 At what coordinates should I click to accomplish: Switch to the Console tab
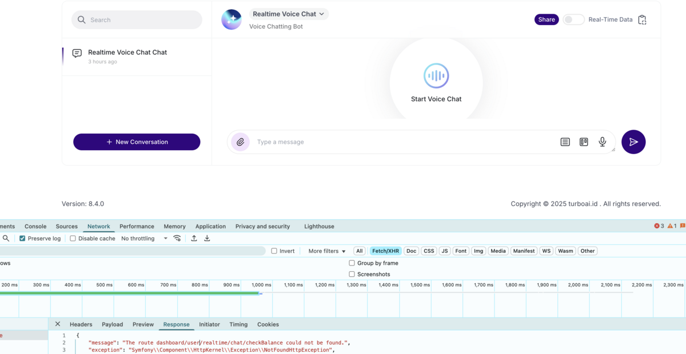(35, 227)
